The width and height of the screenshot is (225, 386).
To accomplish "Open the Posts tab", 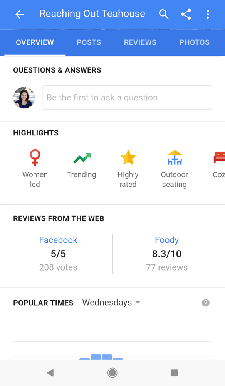I will [x=89, y=42].
